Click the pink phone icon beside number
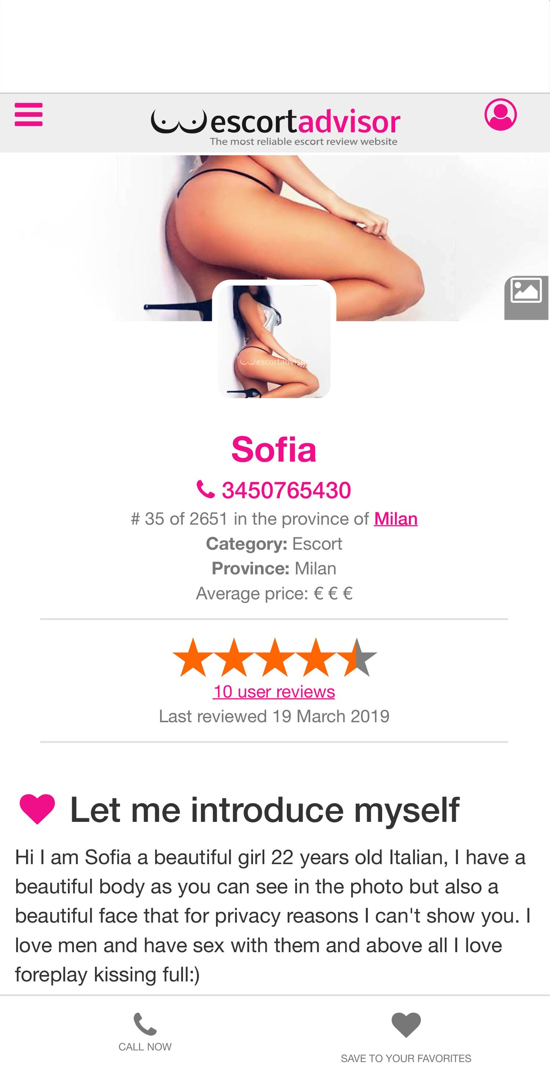 pyautogui.click(x=206, y=490)
